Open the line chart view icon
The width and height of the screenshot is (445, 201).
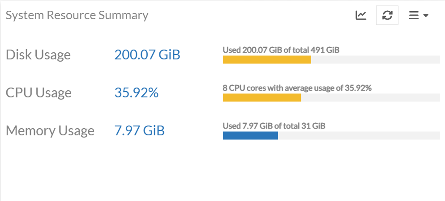361,16
